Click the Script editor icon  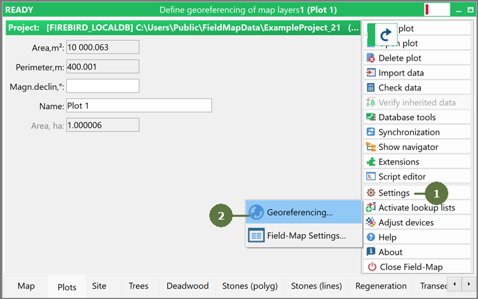(x=371, y=177)
